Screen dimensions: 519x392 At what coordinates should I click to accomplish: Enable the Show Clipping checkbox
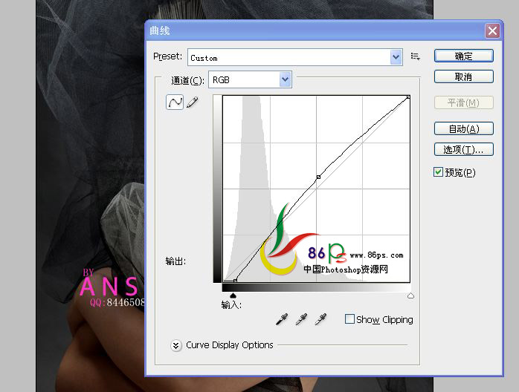[349, 319]
